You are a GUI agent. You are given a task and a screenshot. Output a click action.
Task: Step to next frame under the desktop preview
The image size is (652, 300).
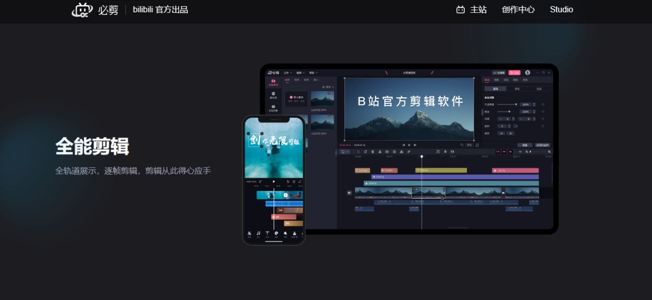415,145
